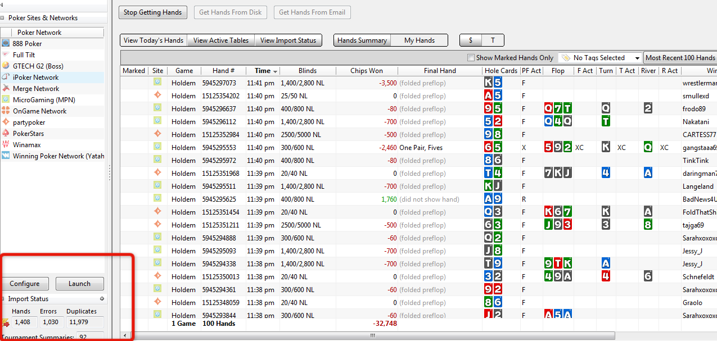The width and height of the screenshot is (717, 341).
Task: Click the Configure button
Action: pyautogui.click(x=25, y=284)
